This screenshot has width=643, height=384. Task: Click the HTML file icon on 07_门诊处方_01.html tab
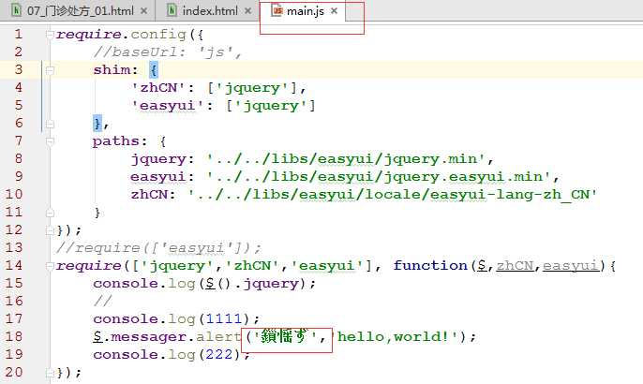coord(16,10)
